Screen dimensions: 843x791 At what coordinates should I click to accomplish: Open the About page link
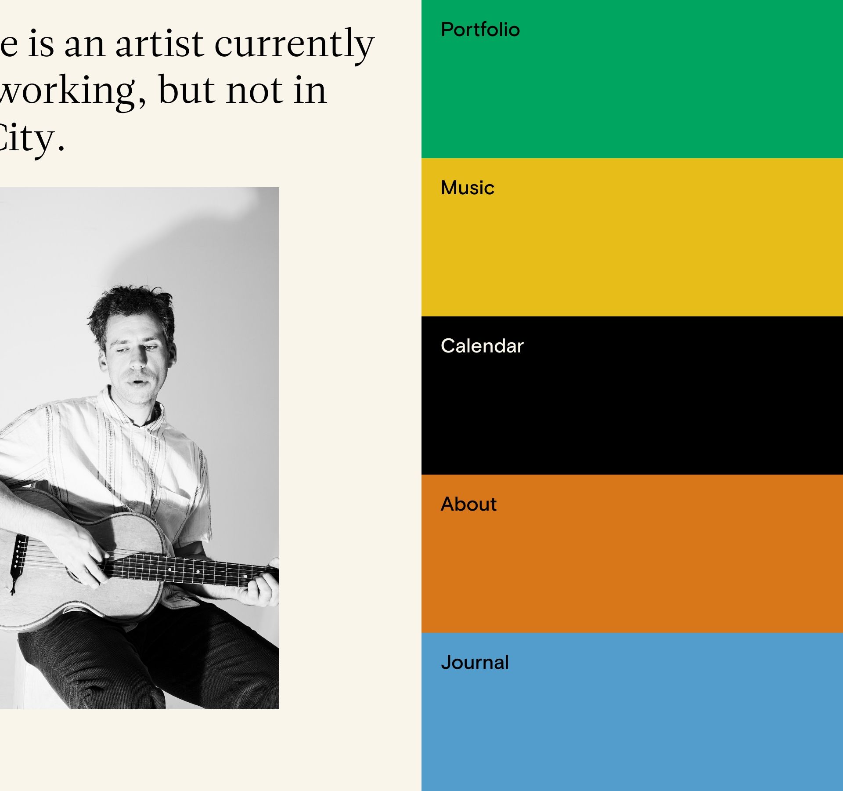point(468,504)
